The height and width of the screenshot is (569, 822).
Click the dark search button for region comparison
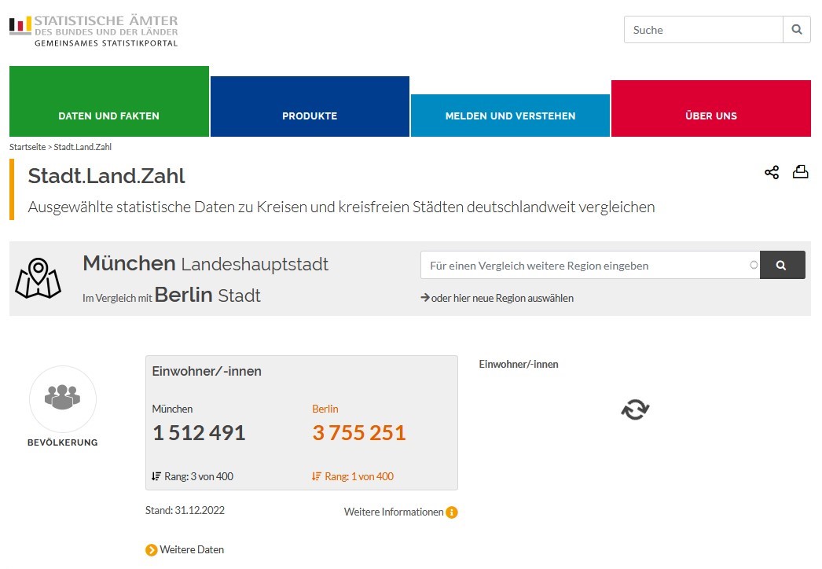click(x=782, y=266)
